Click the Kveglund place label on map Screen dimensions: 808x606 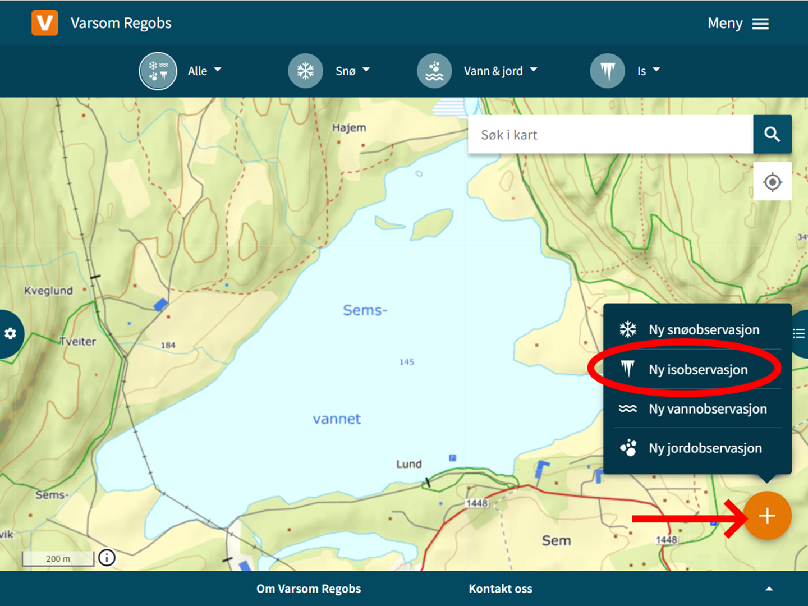click(48, 291)
